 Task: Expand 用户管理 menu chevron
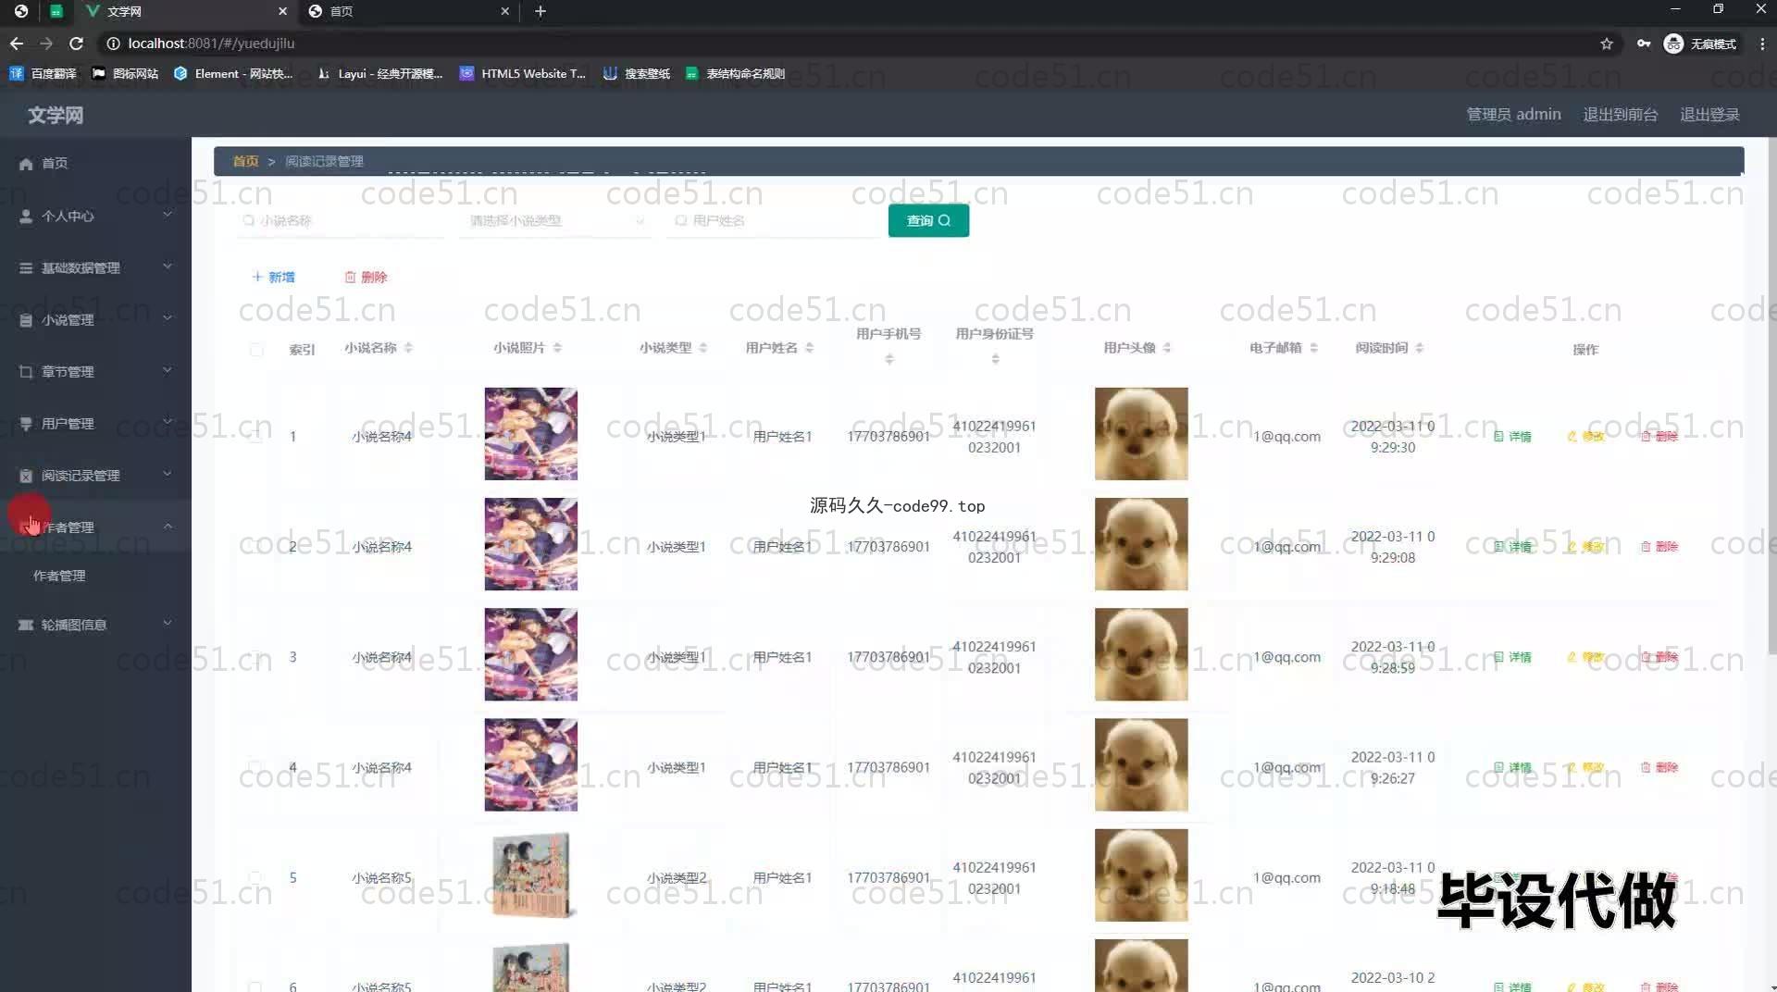[168, 422]
